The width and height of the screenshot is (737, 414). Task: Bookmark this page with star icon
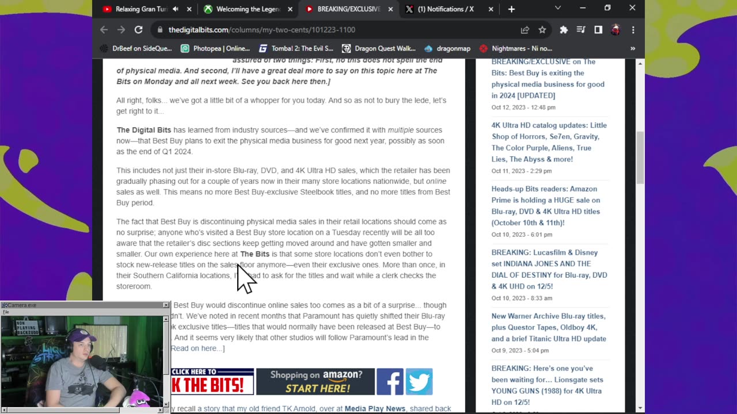542,30
